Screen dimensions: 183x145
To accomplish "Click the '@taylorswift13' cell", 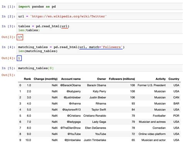I will (71, 109).
